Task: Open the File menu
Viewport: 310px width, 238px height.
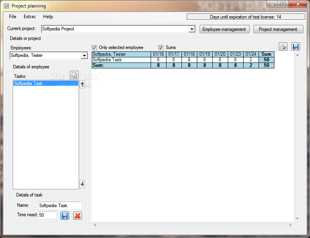Action: [13, 17]
